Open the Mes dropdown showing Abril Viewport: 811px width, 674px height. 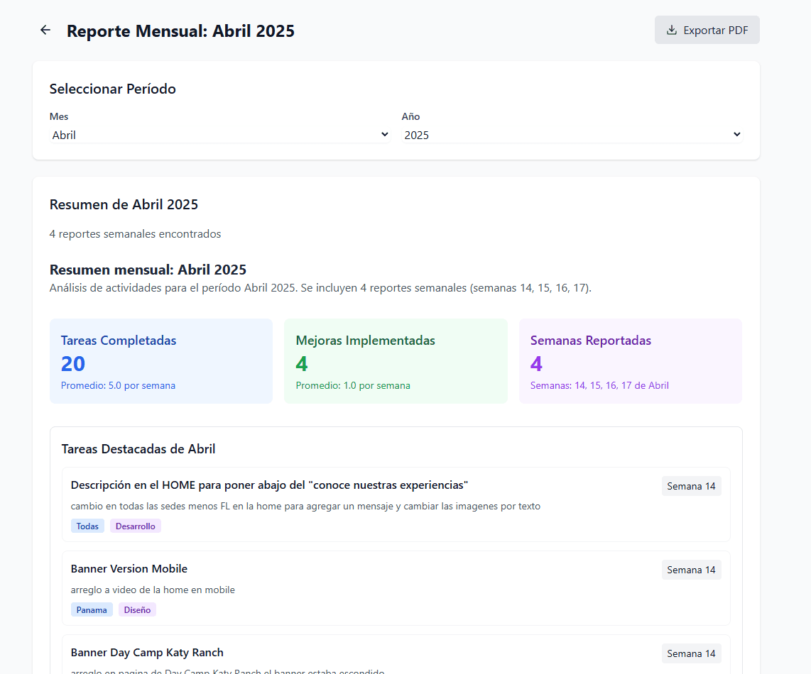pyautogui.click(x=219, y=135)
